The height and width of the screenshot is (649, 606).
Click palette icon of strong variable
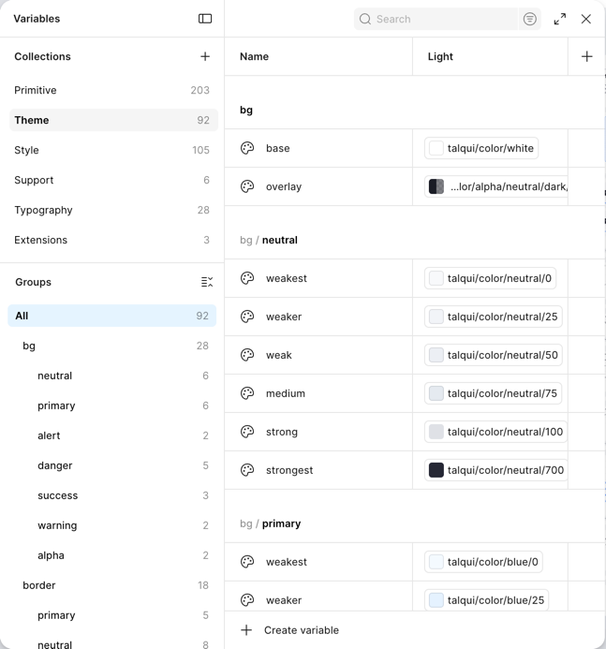247,432
